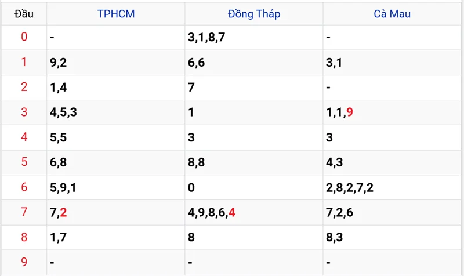Select the red row label 0

pyautogui.click(x=24, y=37)
